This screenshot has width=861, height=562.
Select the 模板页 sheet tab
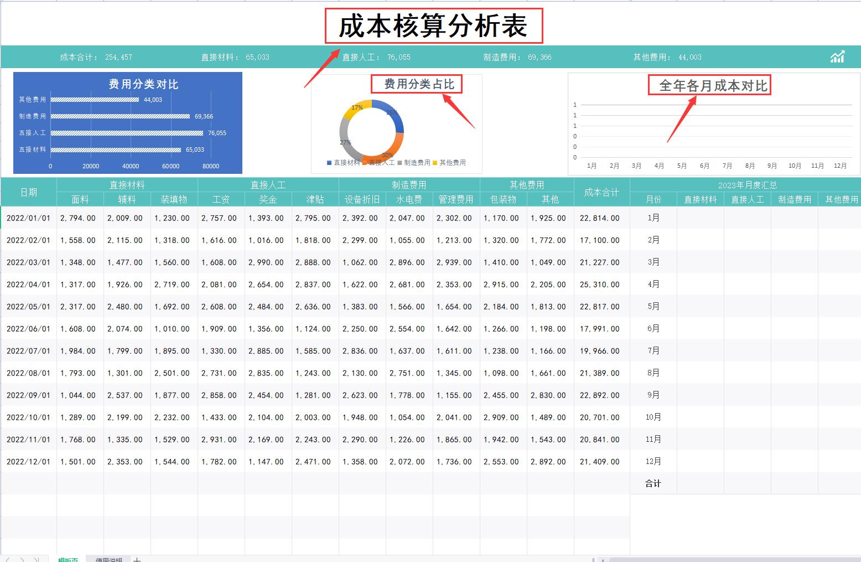pyautogui.click(x=69, y=559)
